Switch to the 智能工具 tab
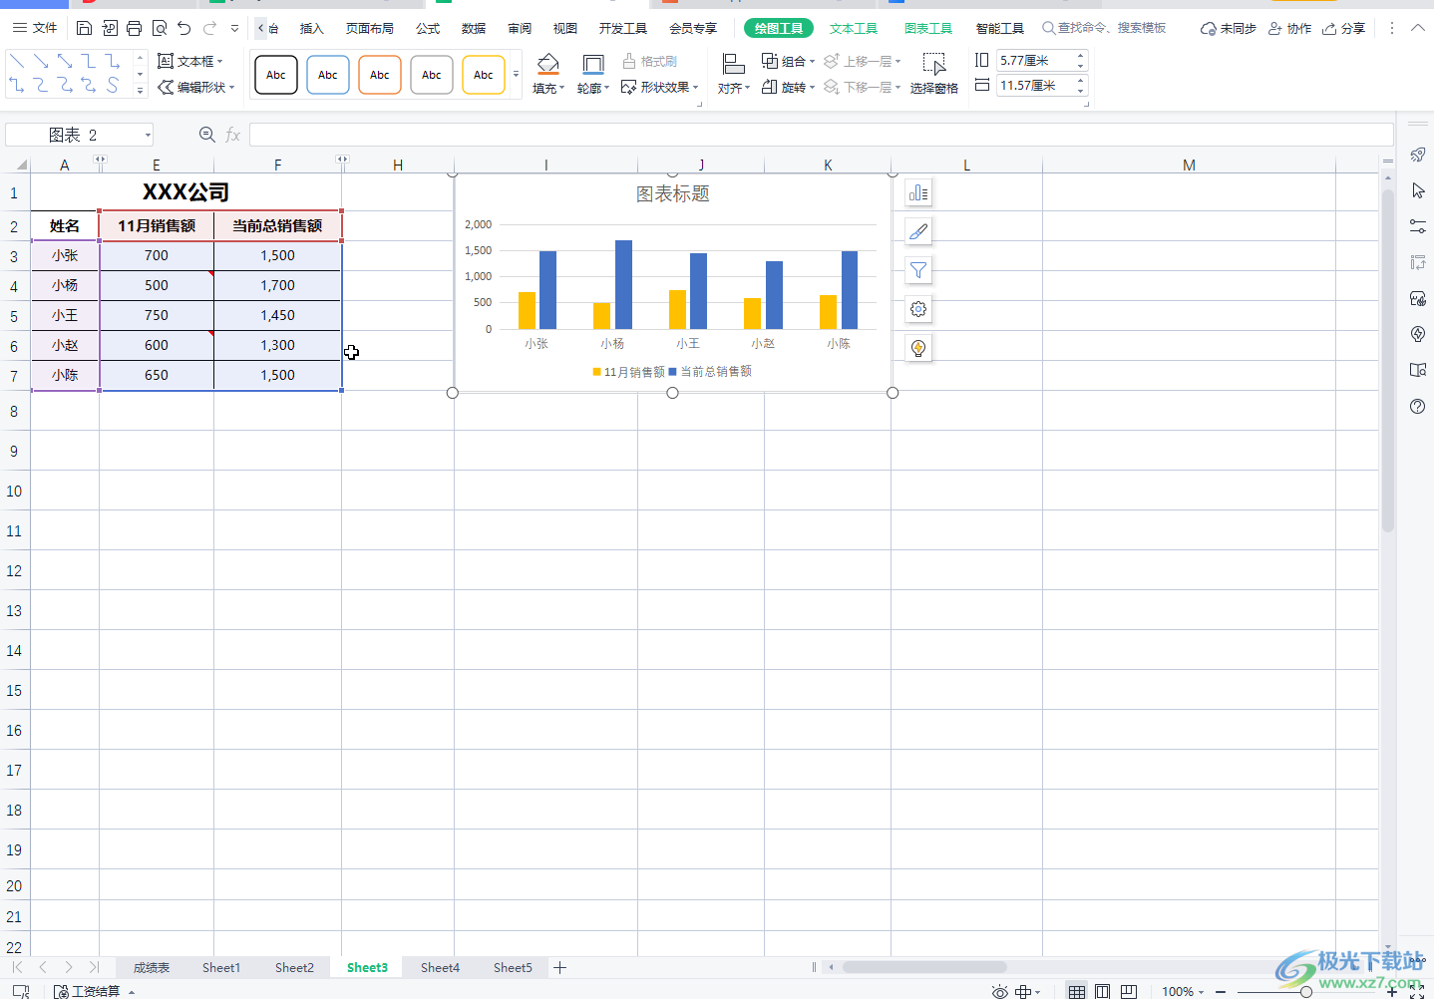 (1000, 28)
